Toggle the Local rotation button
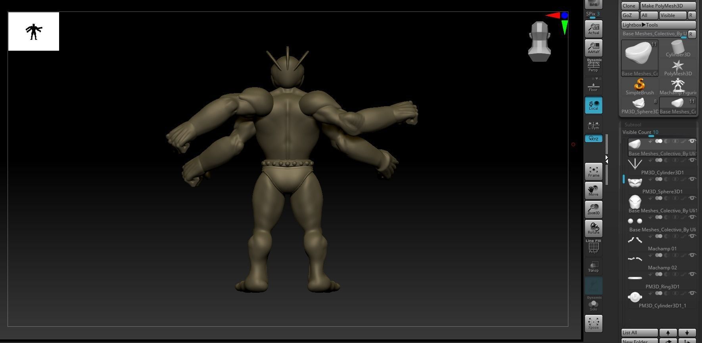The width and height of the screenshot is (702, 343). 593,105
